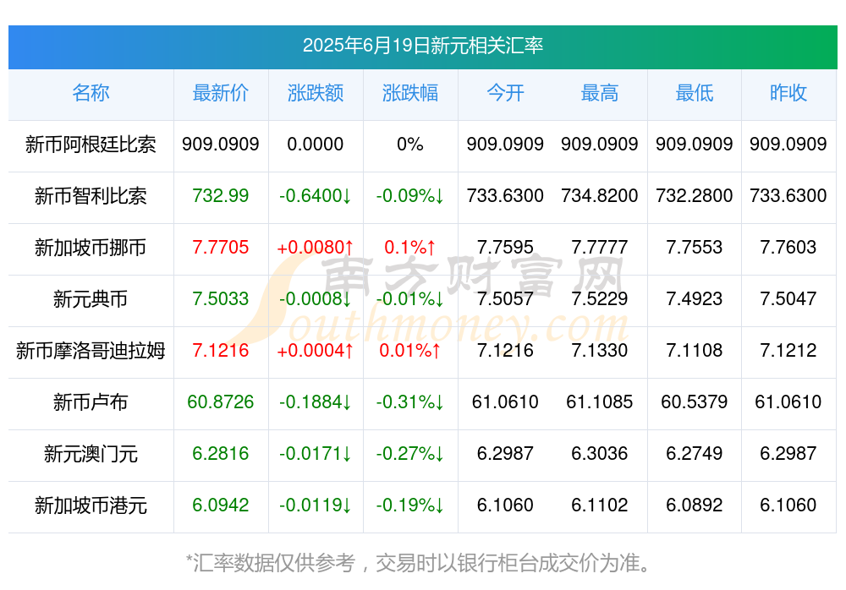Image resolution: width=846 pixels, height=590 pixels.
Task: Select the 今开 column header
Action: 505,93
